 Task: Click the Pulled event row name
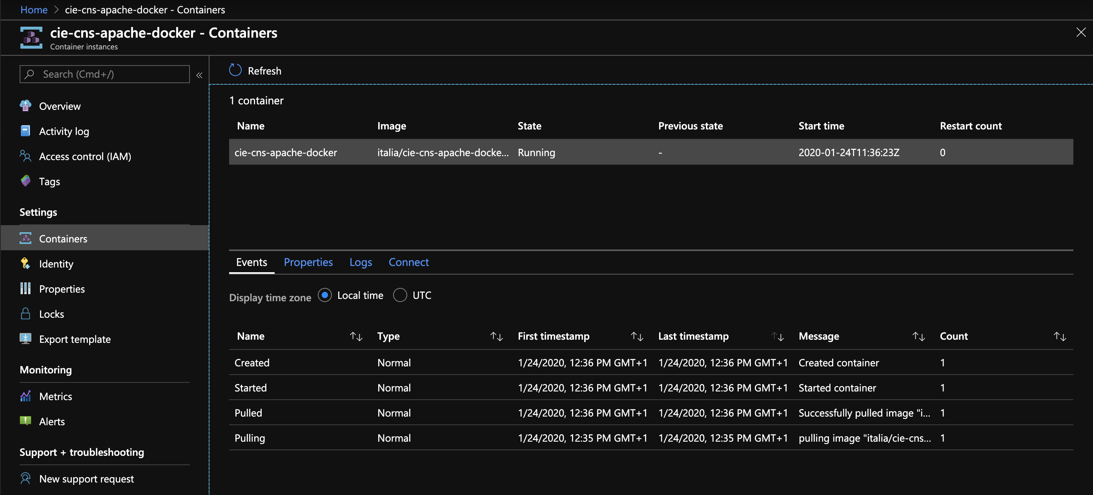point(248,412)
